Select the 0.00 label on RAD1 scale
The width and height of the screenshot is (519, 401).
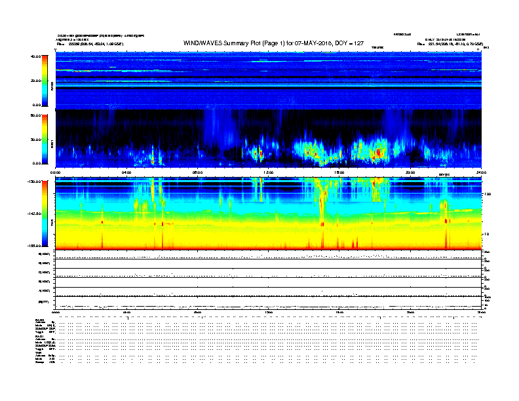pos(37,163)
